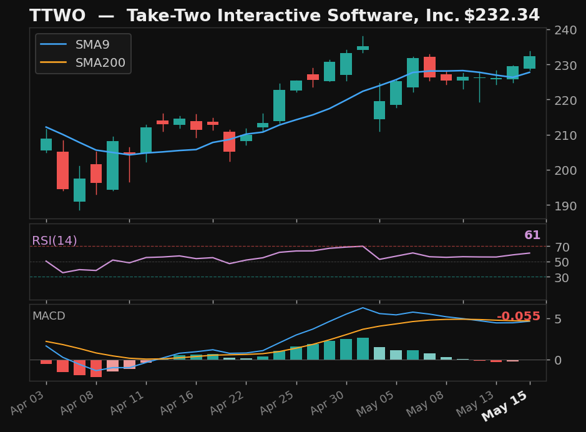
Task: Click the Apr 03 date label
Action: pos(27,403)
